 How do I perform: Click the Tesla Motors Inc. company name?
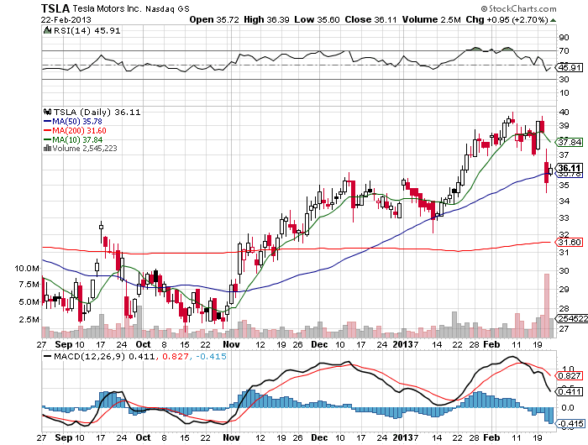(x=107, y=8)
